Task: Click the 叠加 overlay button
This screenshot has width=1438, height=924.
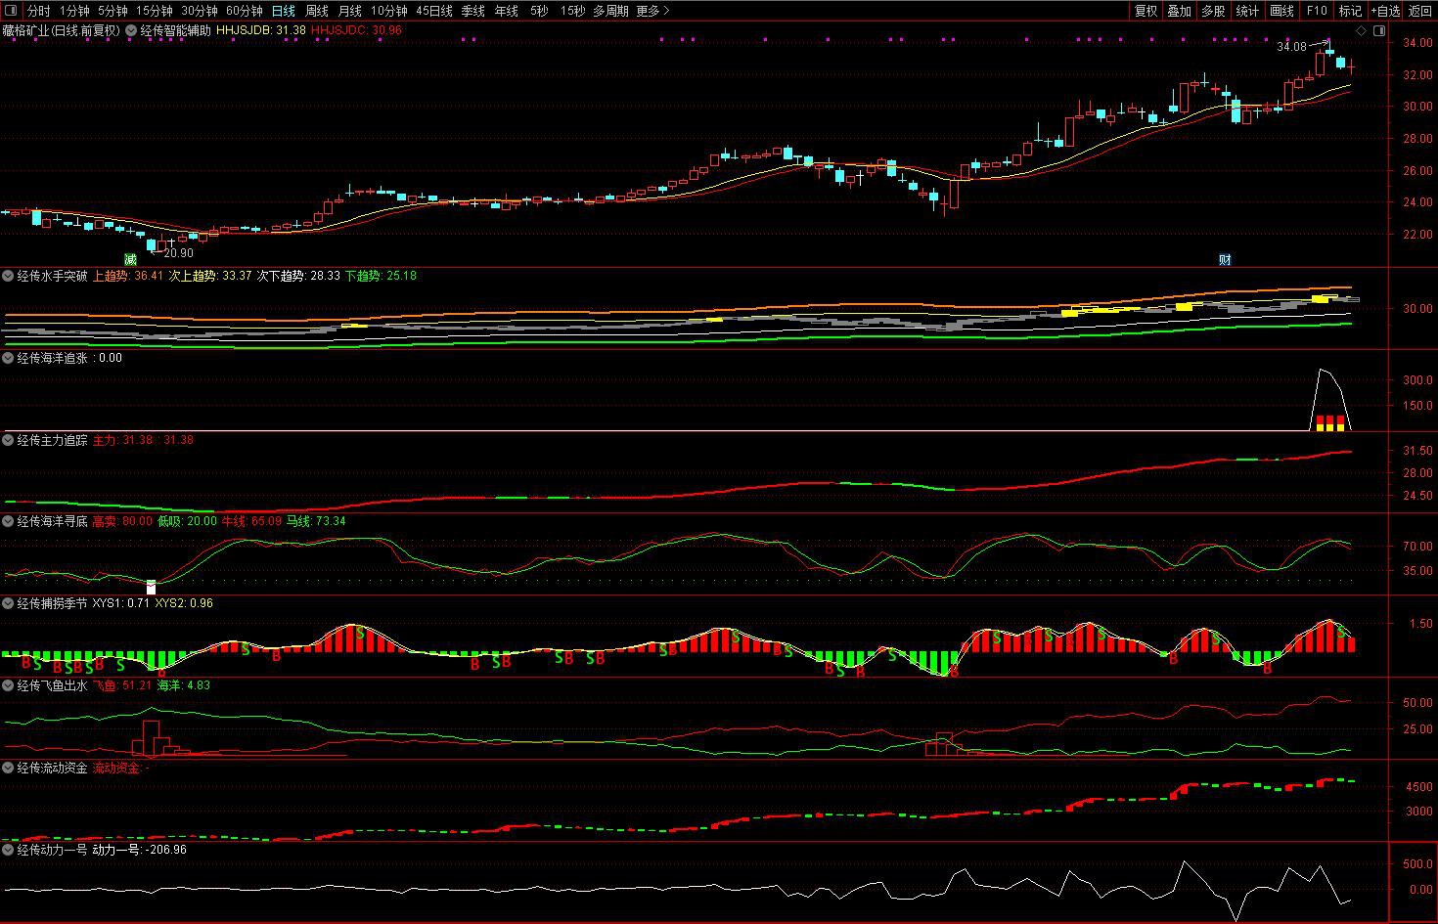Action: [x=1179, y=11]
